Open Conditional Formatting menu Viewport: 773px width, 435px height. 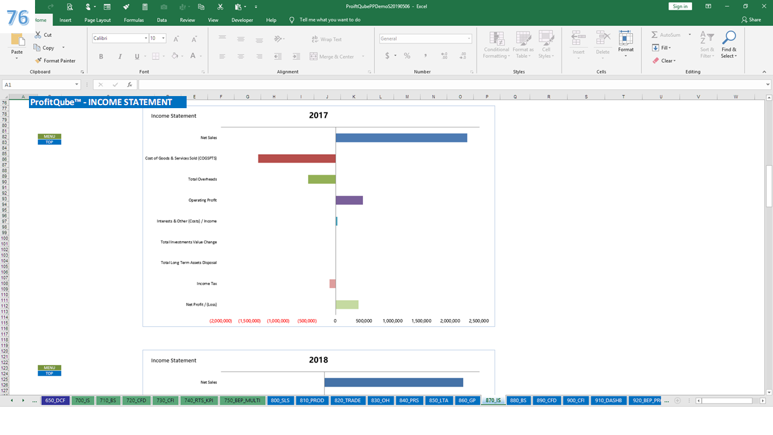pyautogui.click(x=496, y=45)
